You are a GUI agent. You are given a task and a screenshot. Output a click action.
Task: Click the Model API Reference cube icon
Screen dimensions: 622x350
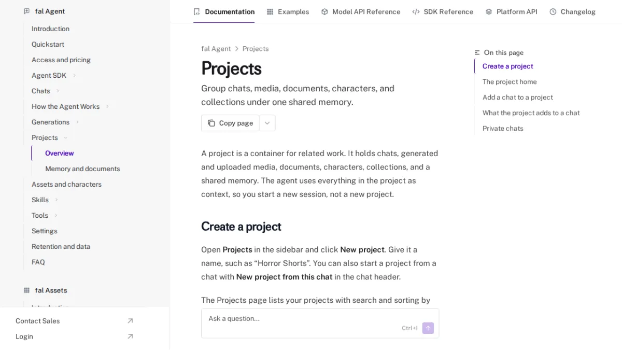click(324, 11)
